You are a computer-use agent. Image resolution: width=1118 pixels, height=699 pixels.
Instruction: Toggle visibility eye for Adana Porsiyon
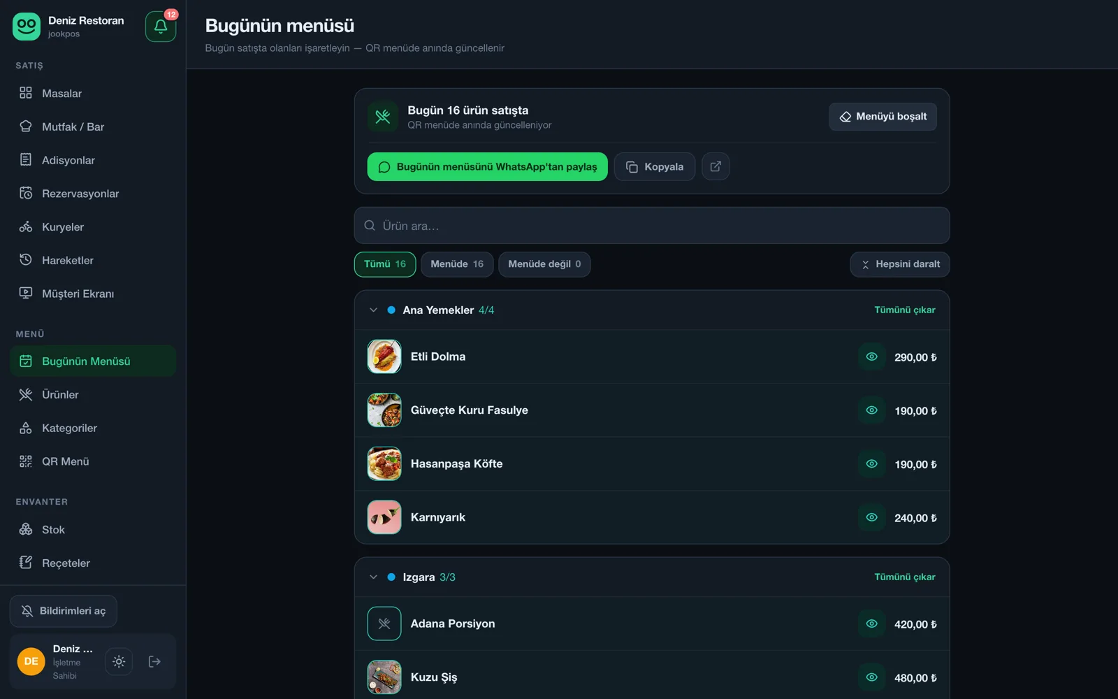click(x=872, y=624)
